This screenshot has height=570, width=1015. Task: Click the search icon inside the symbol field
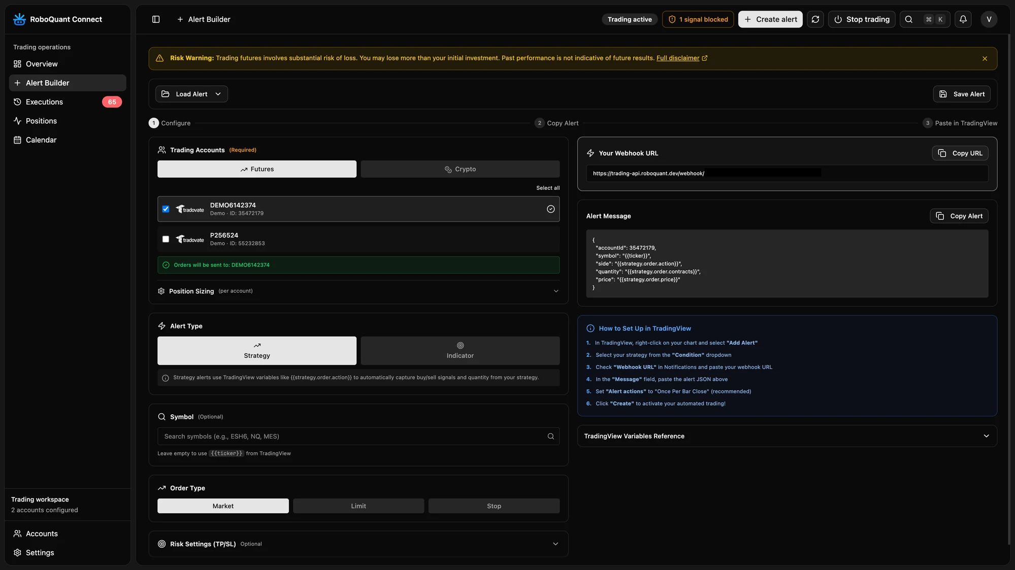pyautogui.click(x=551, y=436)
